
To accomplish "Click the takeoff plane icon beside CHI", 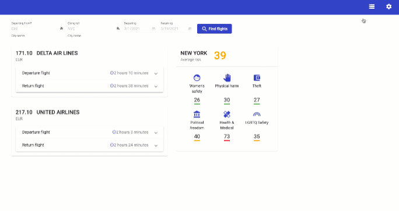I will click(x=62, y=28).
